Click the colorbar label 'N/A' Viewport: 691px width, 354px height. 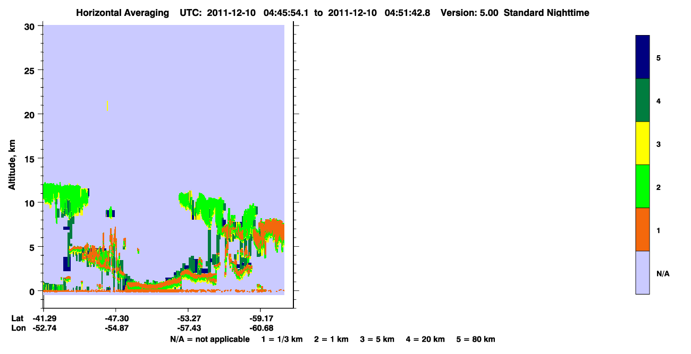pyautogui.click(x=663, y=273)
